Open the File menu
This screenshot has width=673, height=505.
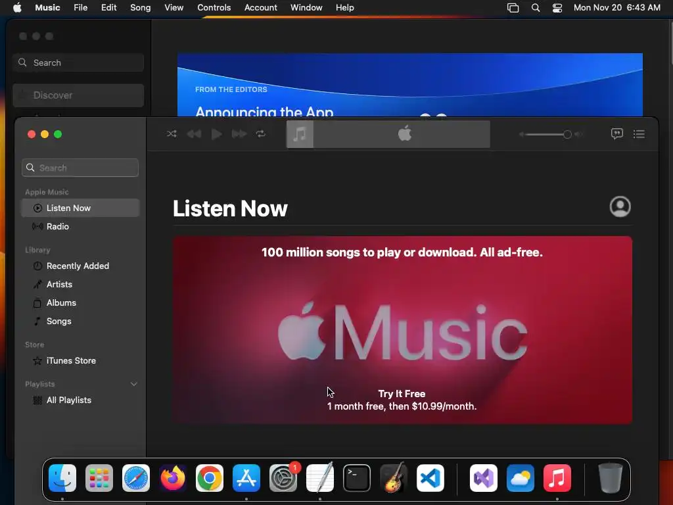[80, 7]
